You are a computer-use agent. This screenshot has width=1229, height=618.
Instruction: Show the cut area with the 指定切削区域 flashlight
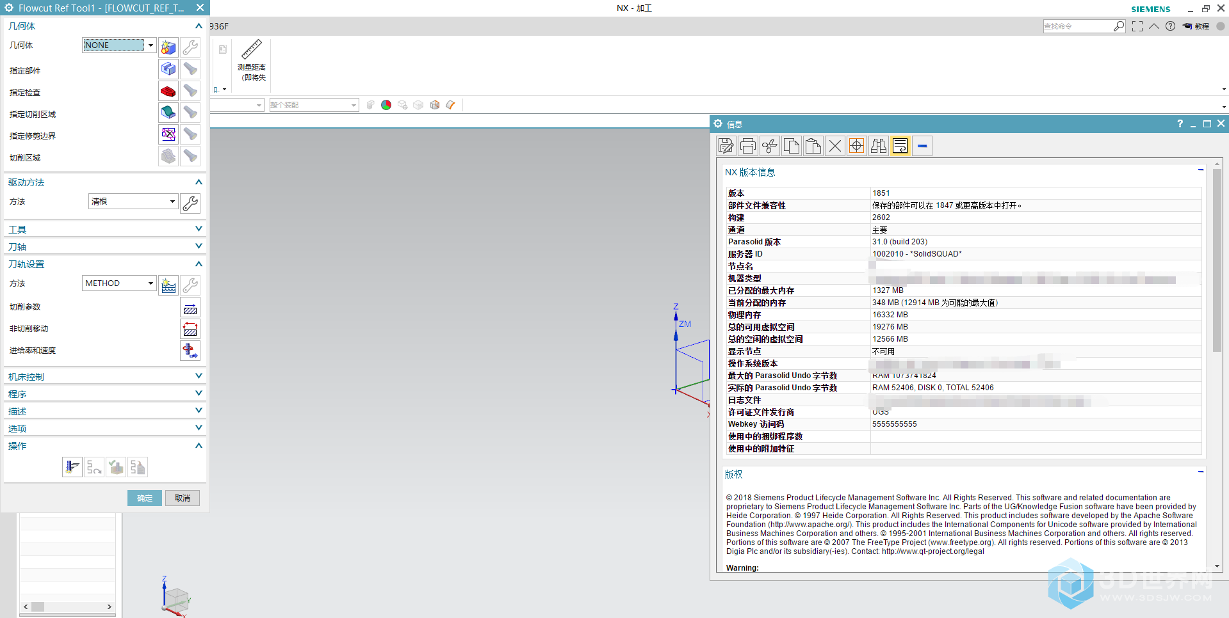click(190, 113)
